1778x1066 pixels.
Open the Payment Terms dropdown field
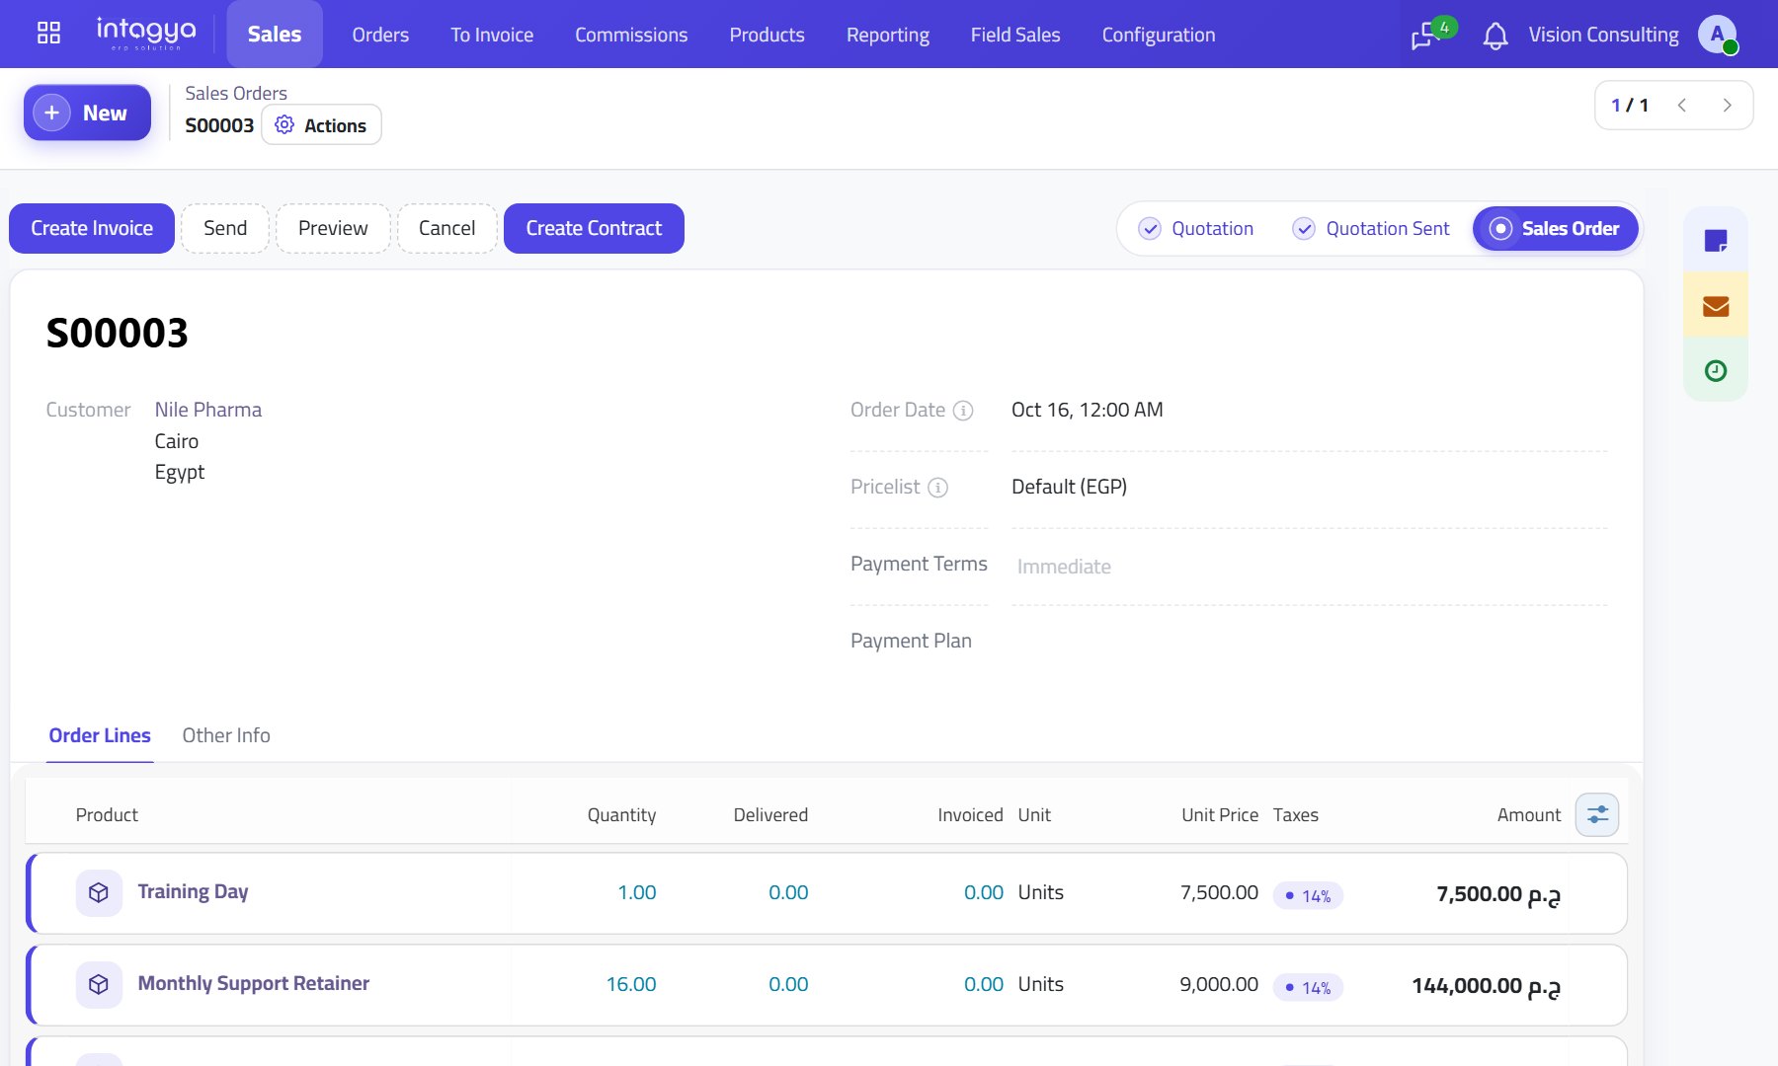1310,567
